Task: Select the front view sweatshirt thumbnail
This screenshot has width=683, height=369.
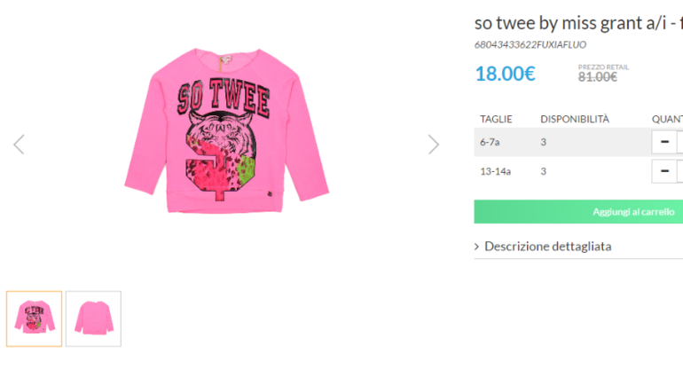Action: pyautogui.click(x=35, y=318)
